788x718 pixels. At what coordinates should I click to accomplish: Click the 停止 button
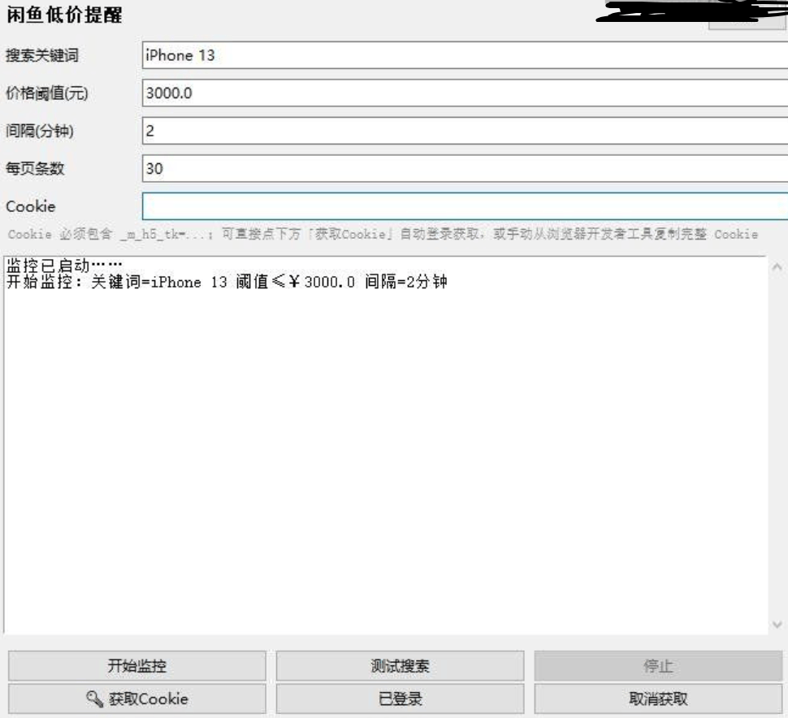pos(658,666)
